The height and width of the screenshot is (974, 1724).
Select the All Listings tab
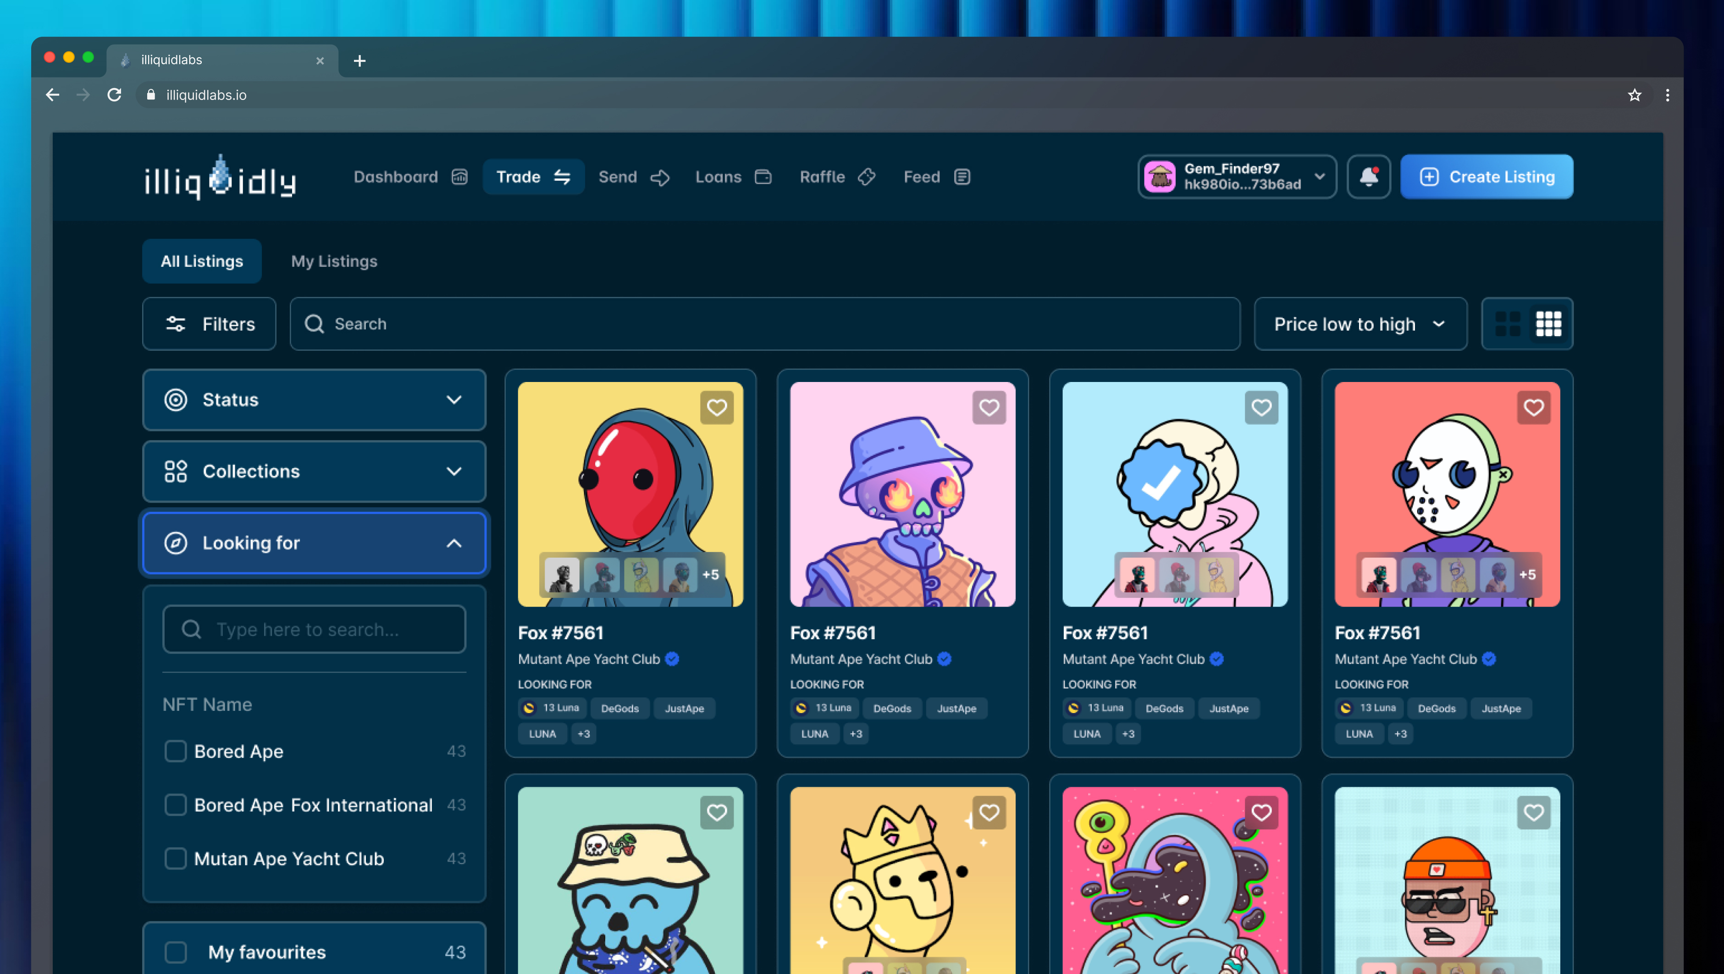[201, 261]
